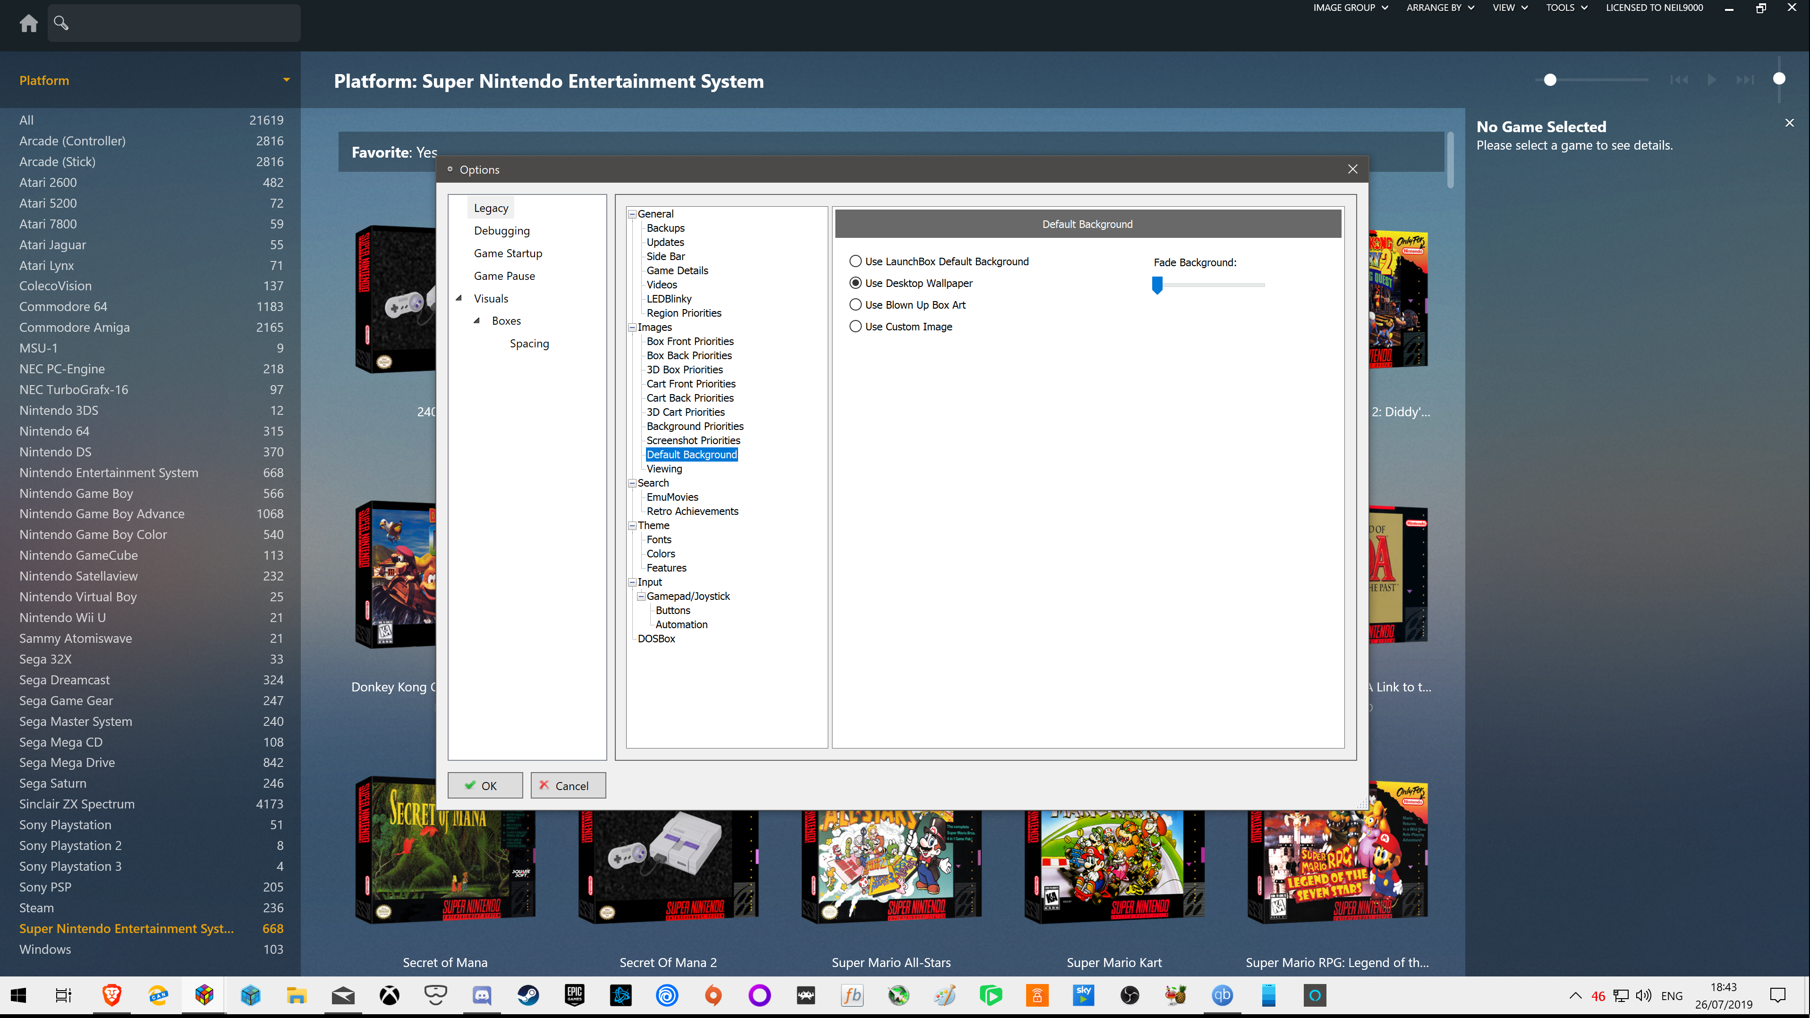Click the search magnifier icon

(61, 23)
